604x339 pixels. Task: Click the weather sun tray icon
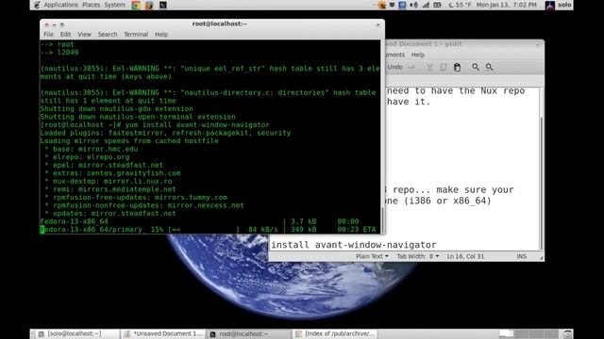pos(381,5)
